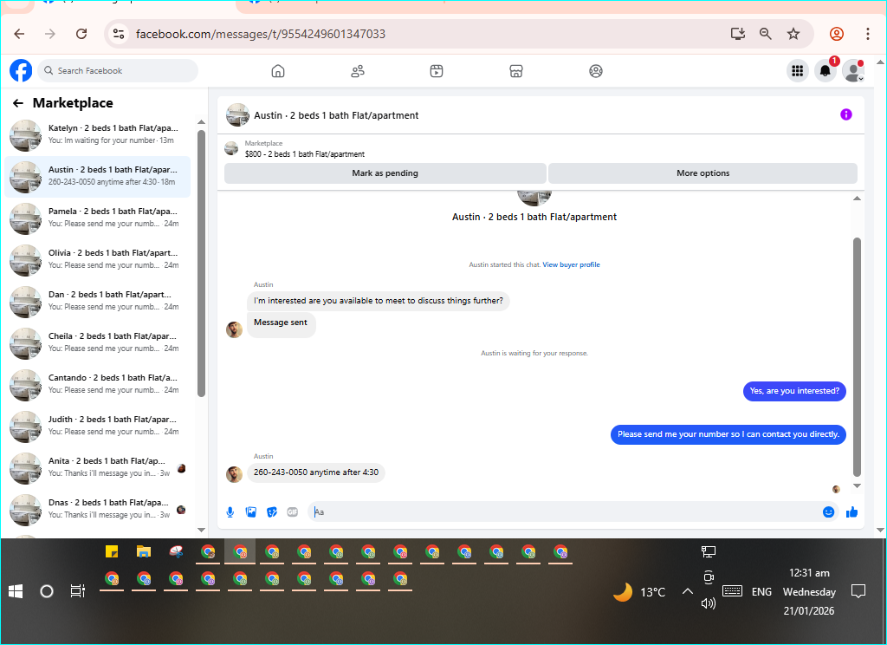Click the 'Yes, are you interested?' message
Viewport: 887px width, 645px height.
(794, 391)
